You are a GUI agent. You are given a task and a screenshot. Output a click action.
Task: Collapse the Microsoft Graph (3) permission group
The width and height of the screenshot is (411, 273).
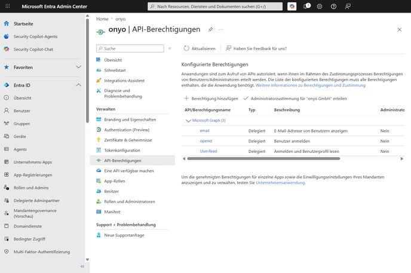pyautogui.click(x=188, y=121)
